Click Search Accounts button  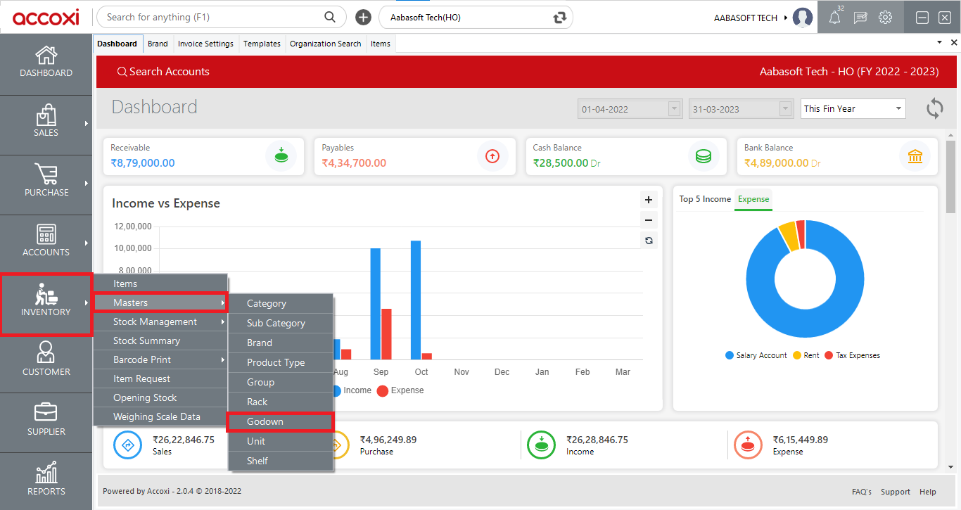(163, 72)
